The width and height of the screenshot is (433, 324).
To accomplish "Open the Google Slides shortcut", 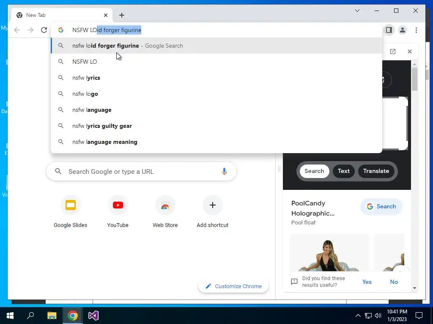I will [71, 212].
